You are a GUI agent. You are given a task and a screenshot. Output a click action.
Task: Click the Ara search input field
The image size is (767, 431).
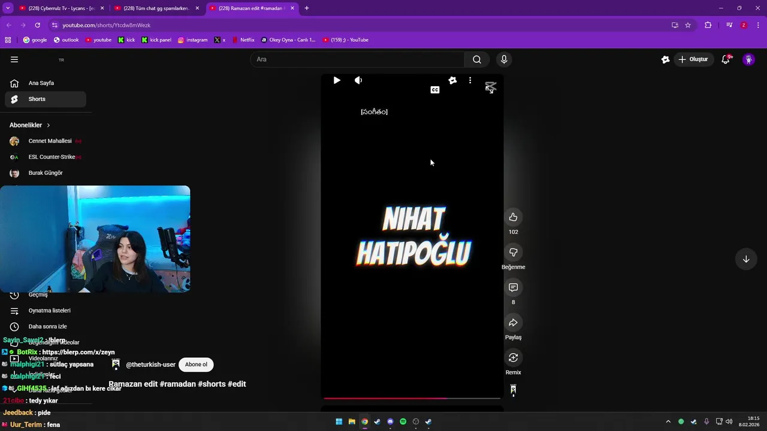tap(357, 59)
